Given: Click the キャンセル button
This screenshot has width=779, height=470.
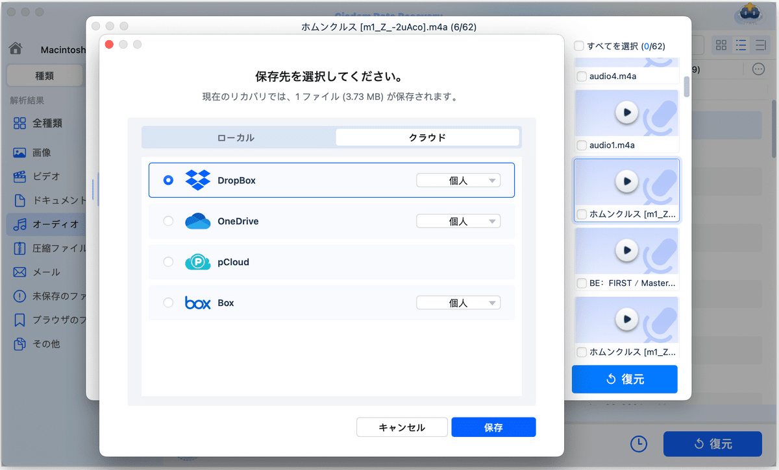Looking at the screenshot, I should coord(402,427).
